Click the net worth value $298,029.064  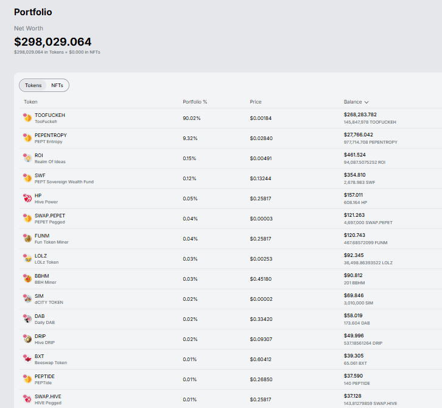(x=53, y=42)
